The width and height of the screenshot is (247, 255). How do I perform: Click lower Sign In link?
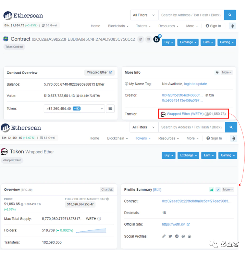[x=214, y=138]
